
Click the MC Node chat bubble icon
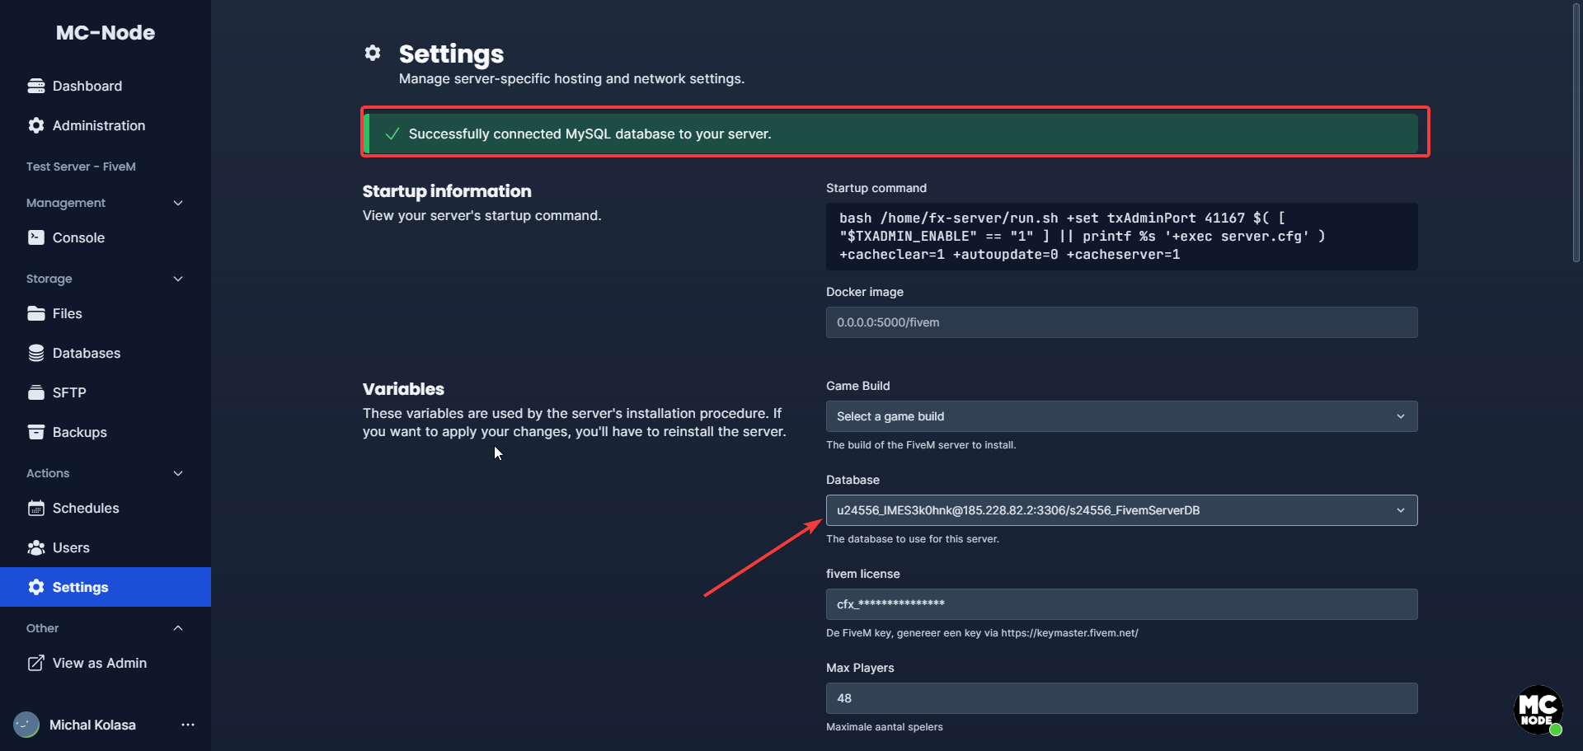(1538, 710)
